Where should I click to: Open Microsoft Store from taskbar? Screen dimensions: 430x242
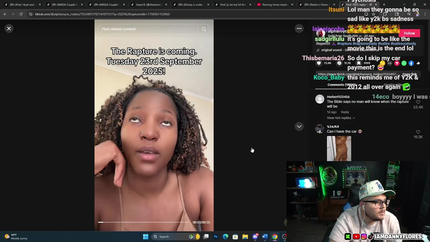pos(235,237)
